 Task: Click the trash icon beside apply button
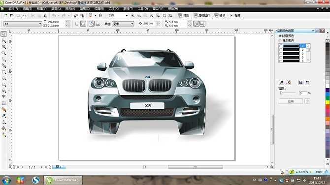(307, 101)
